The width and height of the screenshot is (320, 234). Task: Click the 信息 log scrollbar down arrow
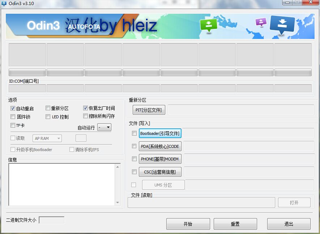[118, 203]
